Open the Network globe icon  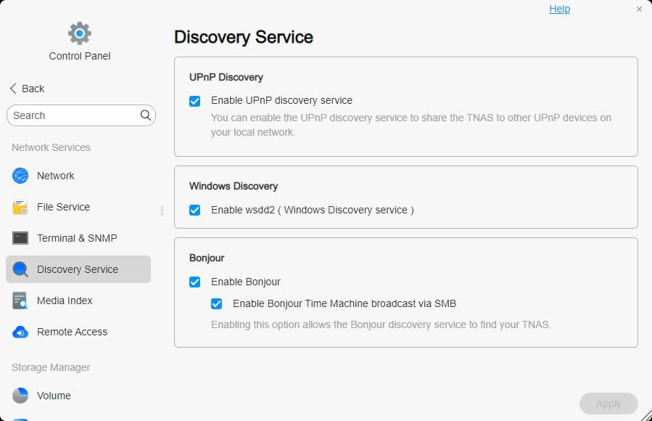click(x=20, y=176)
